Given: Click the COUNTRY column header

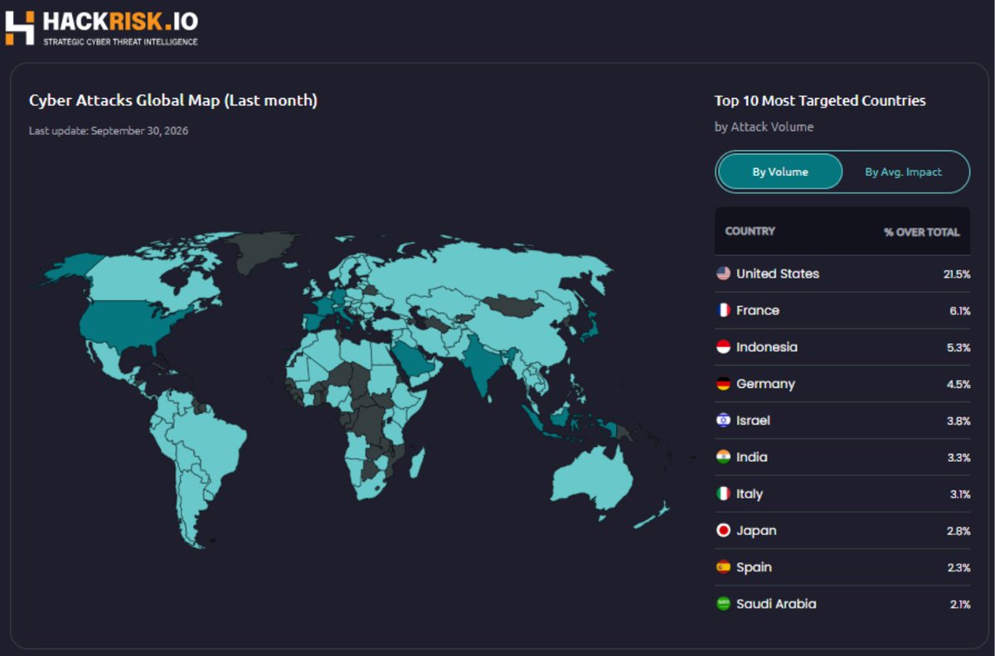Looking at the screenshot, I should [x=750, y=231].
